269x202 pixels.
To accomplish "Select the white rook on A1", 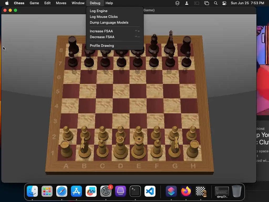I will click(x=66, y=149).
